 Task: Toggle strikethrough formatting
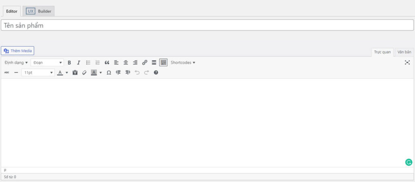pos(6,73)
